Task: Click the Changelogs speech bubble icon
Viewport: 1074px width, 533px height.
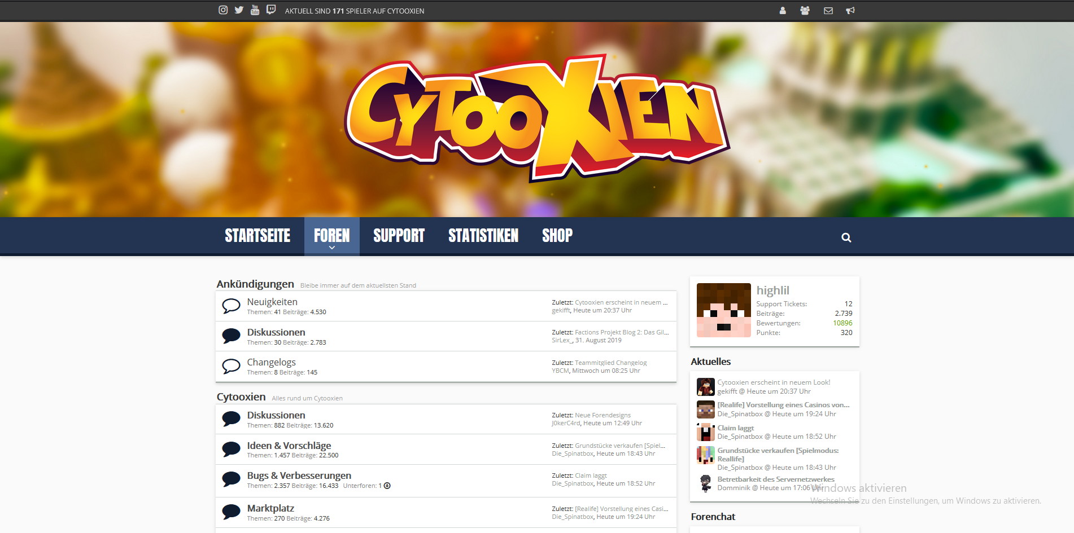Action: coord(231,367)
